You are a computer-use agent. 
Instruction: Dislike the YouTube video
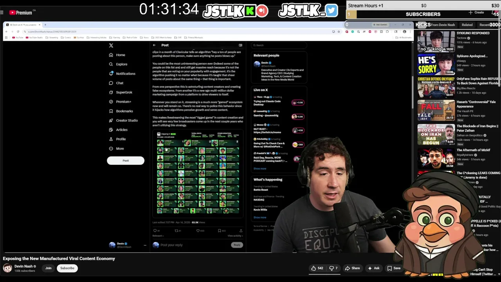[333, 268]
